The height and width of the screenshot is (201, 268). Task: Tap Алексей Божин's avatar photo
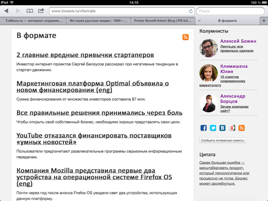tap(209, 48)
